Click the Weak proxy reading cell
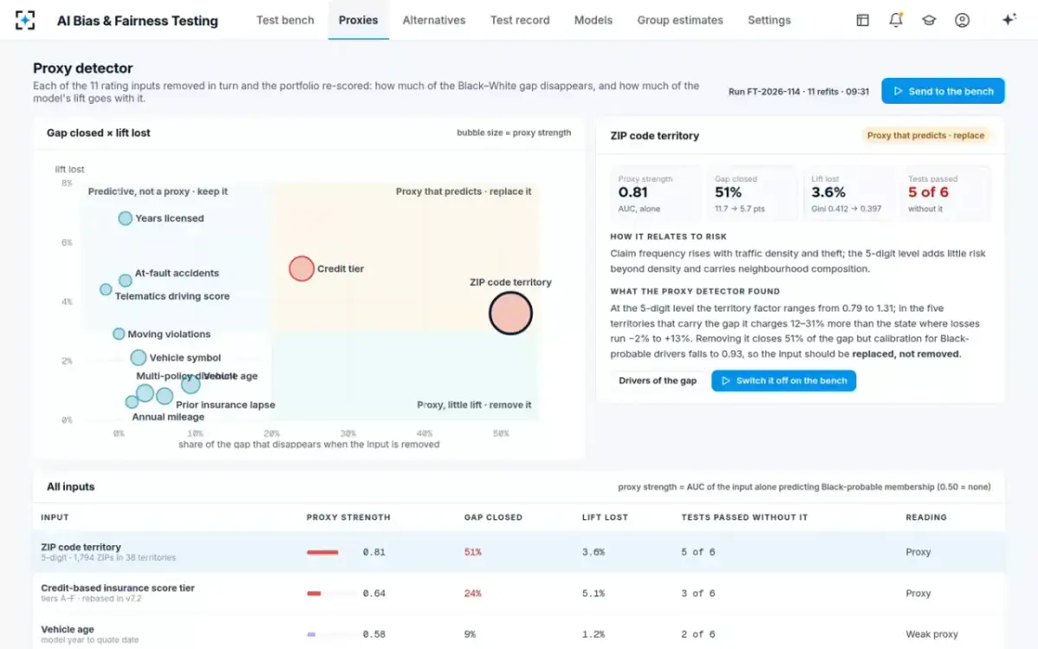Screen dimensions: 1038x649 pos(931,634)
